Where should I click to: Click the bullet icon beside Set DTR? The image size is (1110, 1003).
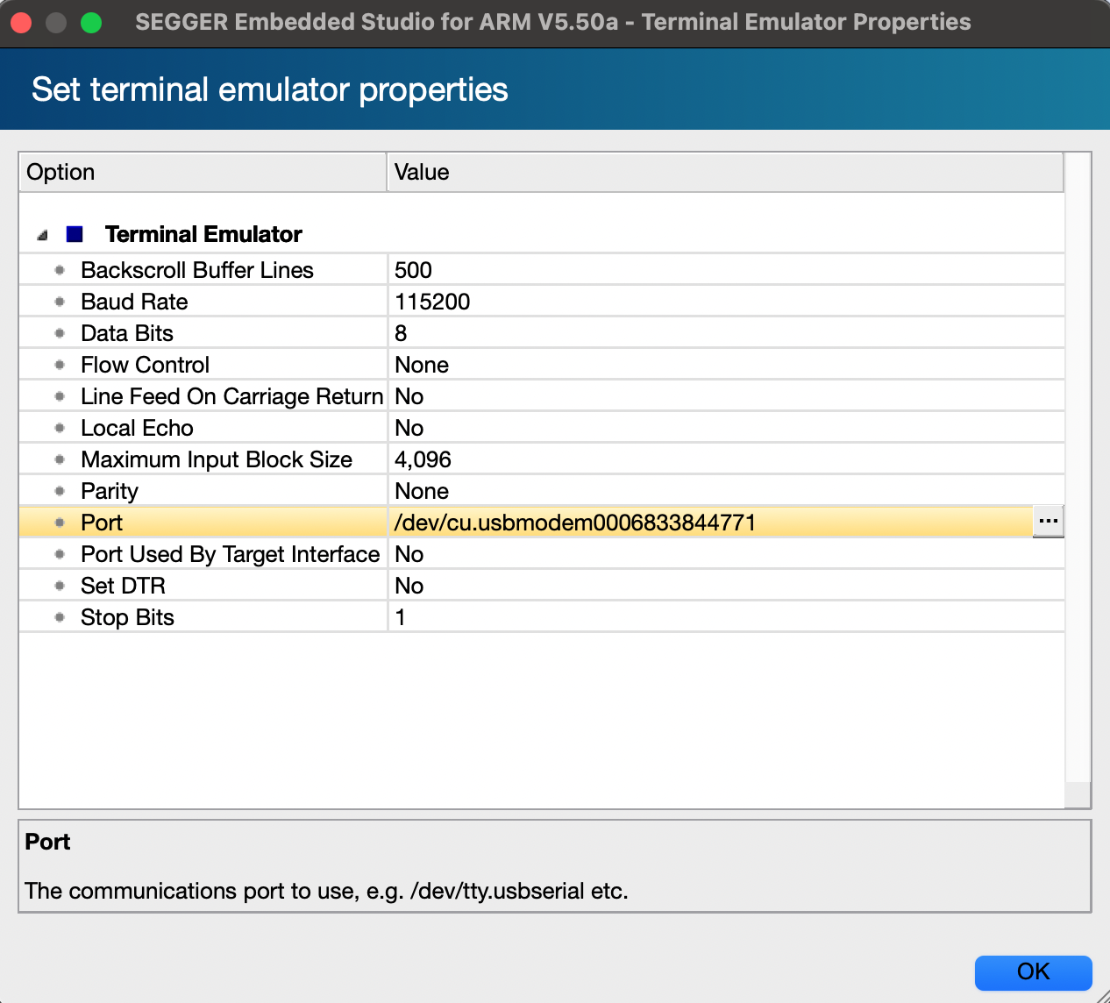(59, 585)
